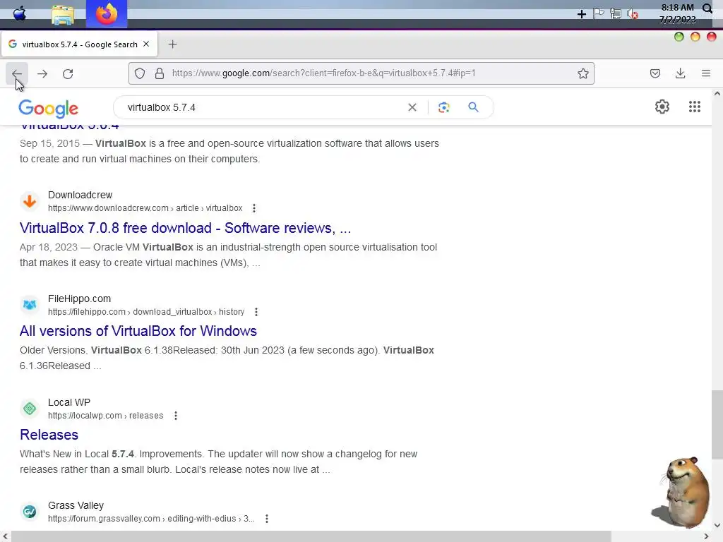This screenshot has width=723, height=542.
Task: Select the virtualbox 5.7.4 - Google Search tab
Action: [79, 44]
